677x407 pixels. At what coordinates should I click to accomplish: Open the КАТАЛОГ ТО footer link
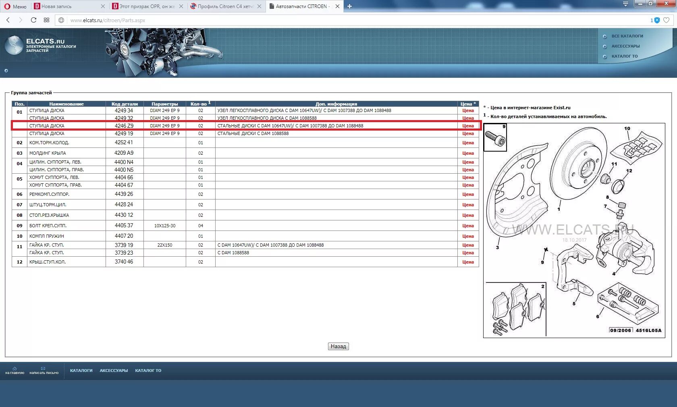[148, 371]
